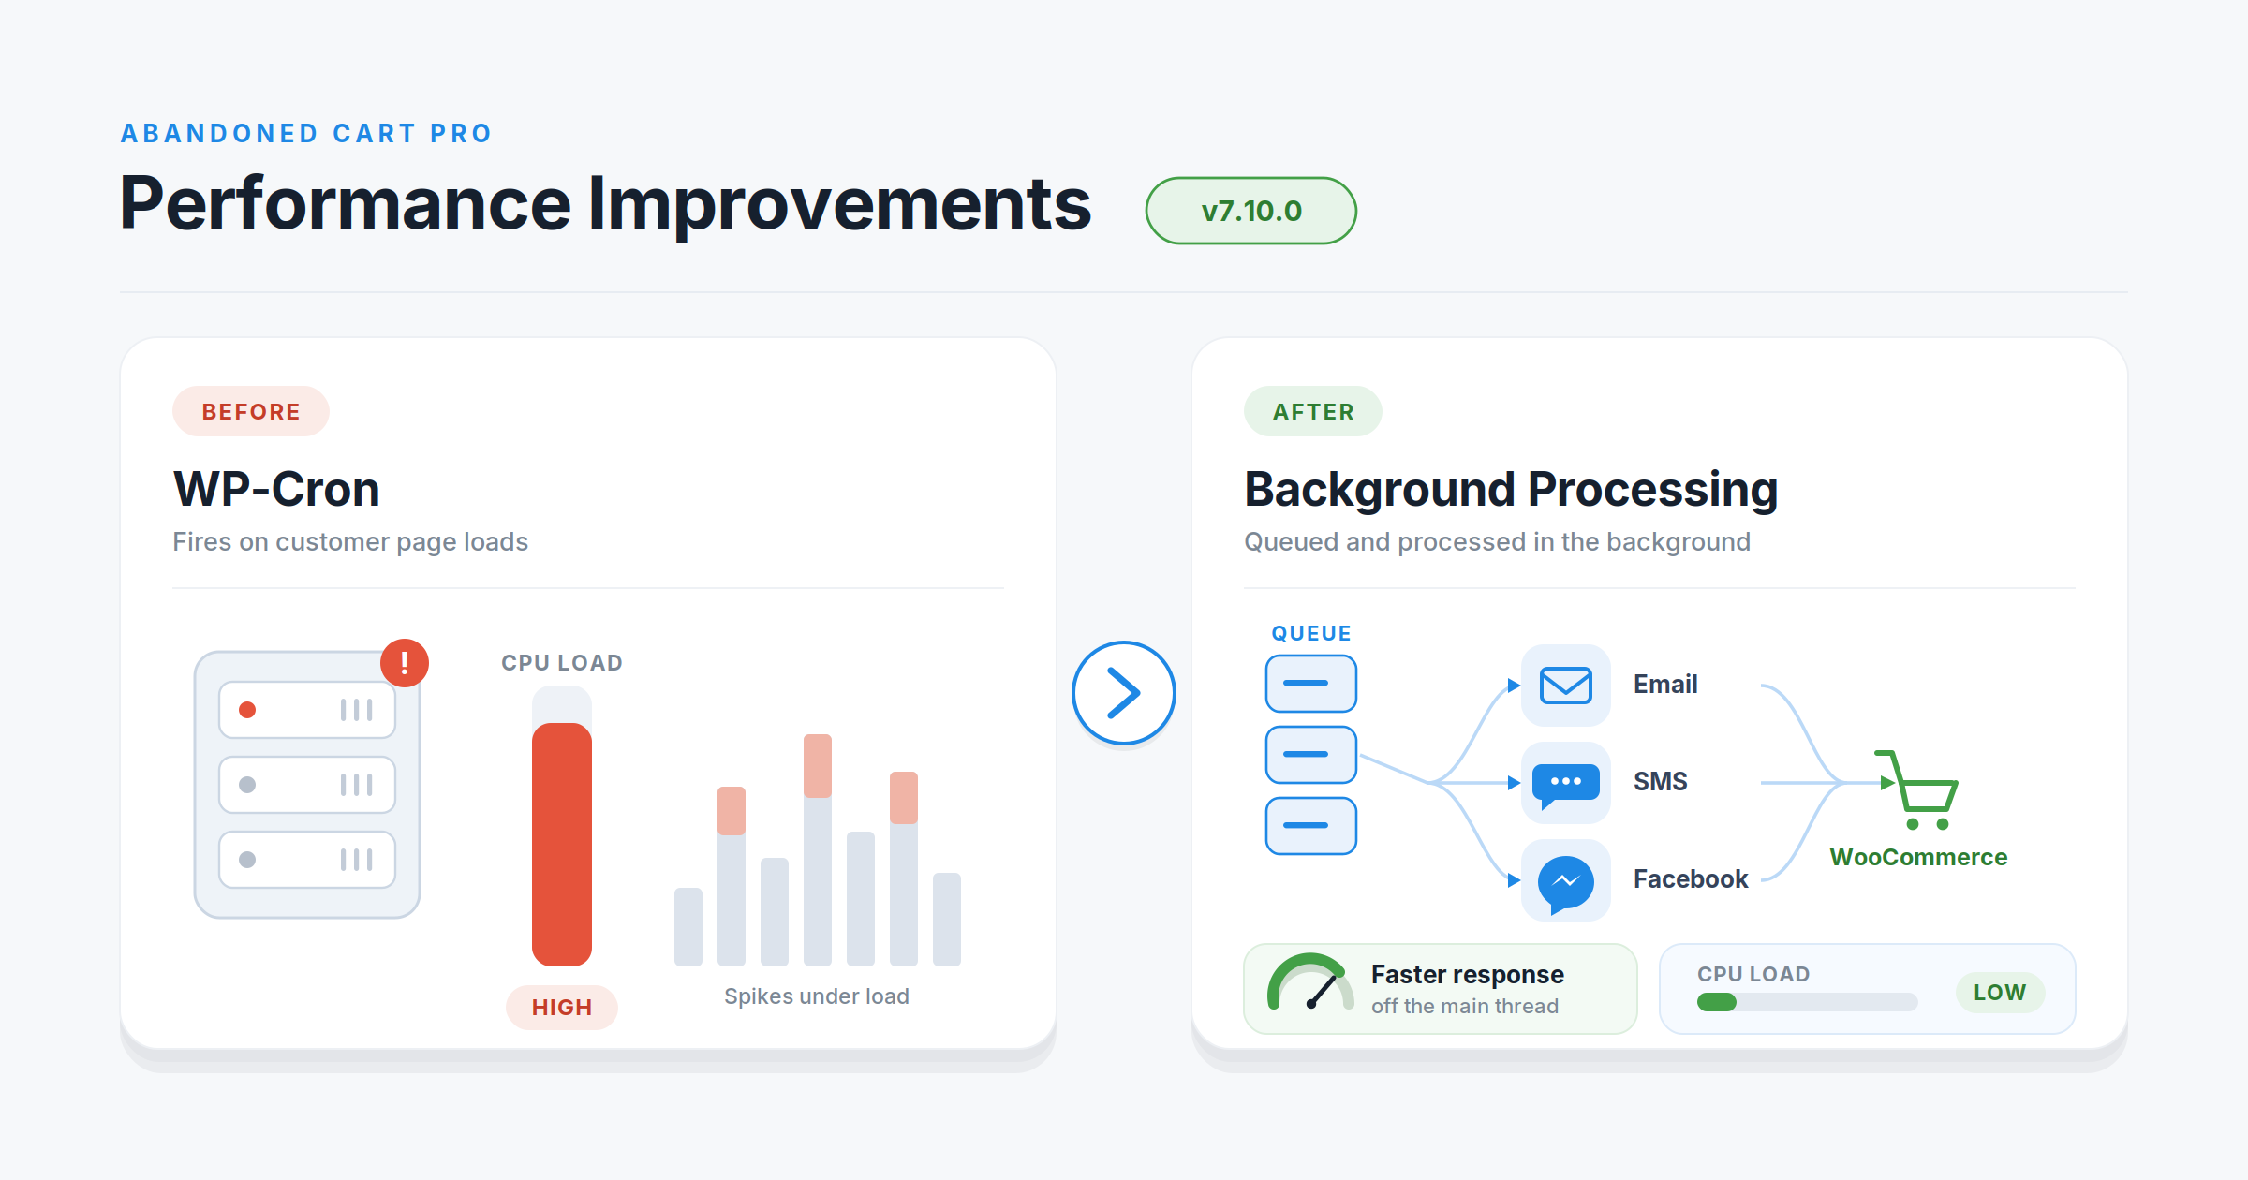Select the Email envelope icon
The image size is (2248, 1180).
[1566, 686]
